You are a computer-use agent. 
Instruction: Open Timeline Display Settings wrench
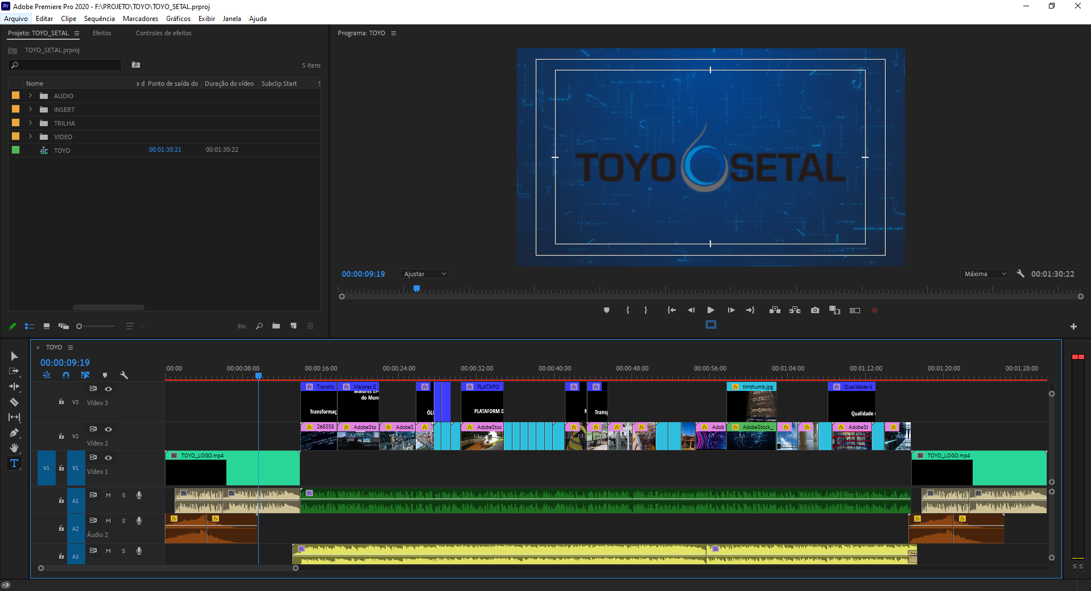[124, 375]
